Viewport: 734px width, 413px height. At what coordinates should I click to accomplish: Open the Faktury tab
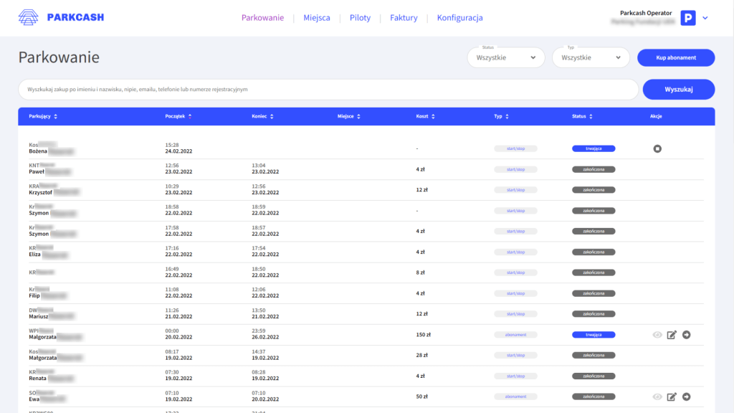pos(404,18)
